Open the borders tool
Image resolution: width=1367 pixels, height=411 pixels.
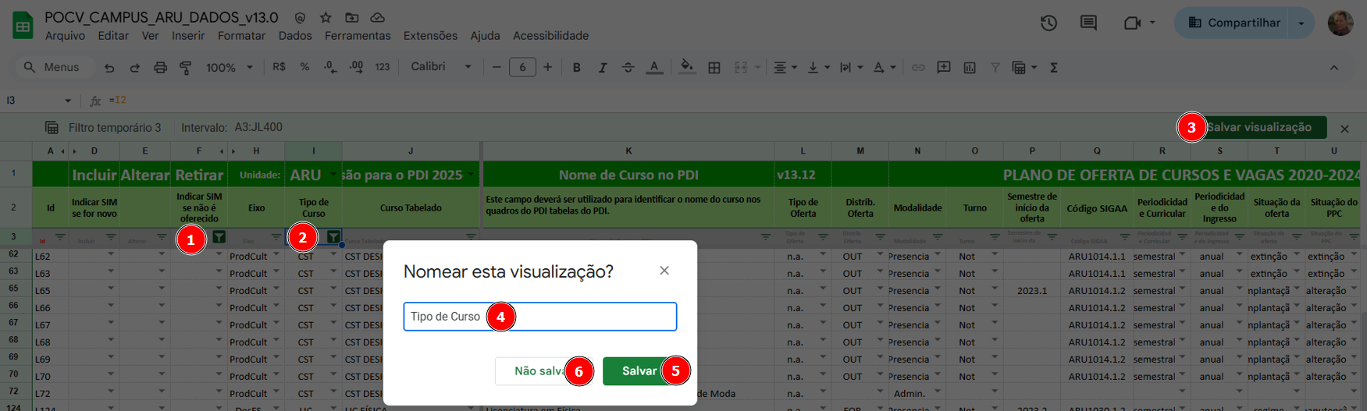coord(714,68)
